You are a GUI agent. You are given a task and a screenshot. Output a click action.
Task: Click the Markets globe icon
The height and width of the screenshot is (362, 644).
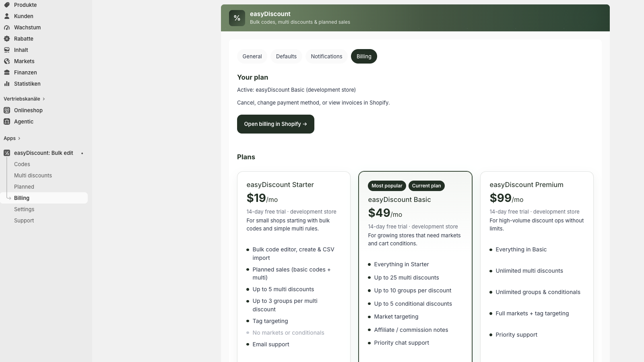pyautogui.click(x=7, y=61)
